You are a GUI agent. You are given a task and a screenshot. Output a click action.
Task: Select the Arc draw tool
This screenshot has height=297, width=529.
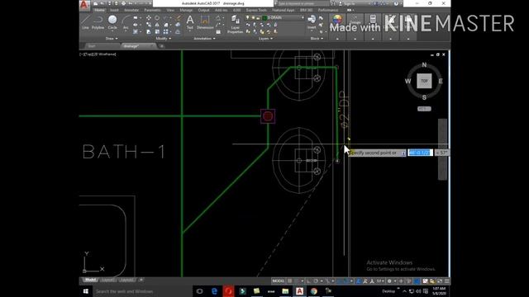(x=126, y=22)
